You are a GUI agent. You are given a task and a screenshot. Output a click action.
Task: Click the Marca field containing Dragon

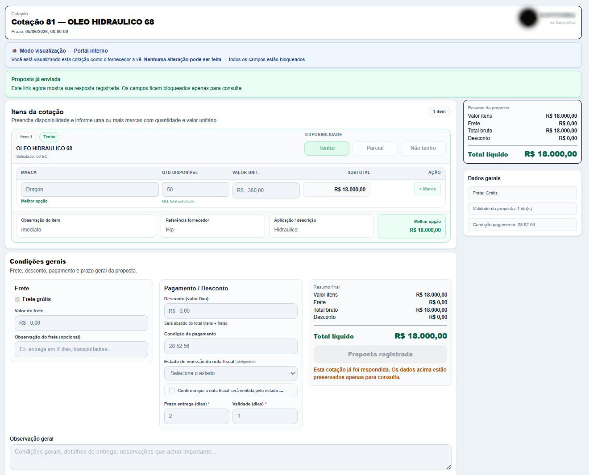90,190
